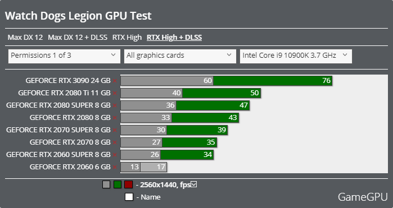Image resolution: width=393 pixels, height=208 pixels.
Task: Remove GEFORCE RTX 2060 6 GB with red X
Action: (115, 167)
